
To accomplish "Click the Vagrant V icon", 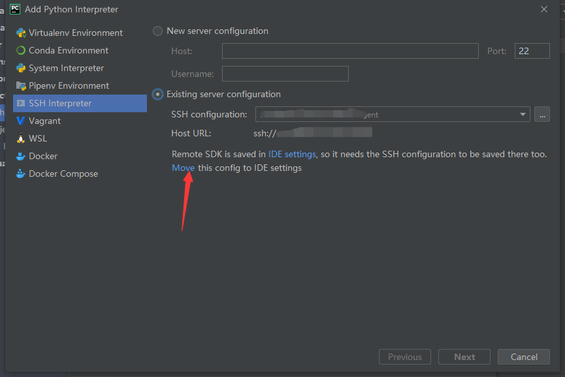I will click(x=21, y=121).
